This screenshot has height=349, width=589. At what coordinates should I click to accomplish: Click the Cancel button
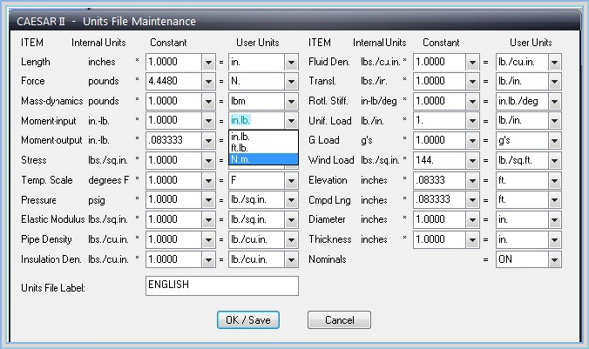(339, 319)
